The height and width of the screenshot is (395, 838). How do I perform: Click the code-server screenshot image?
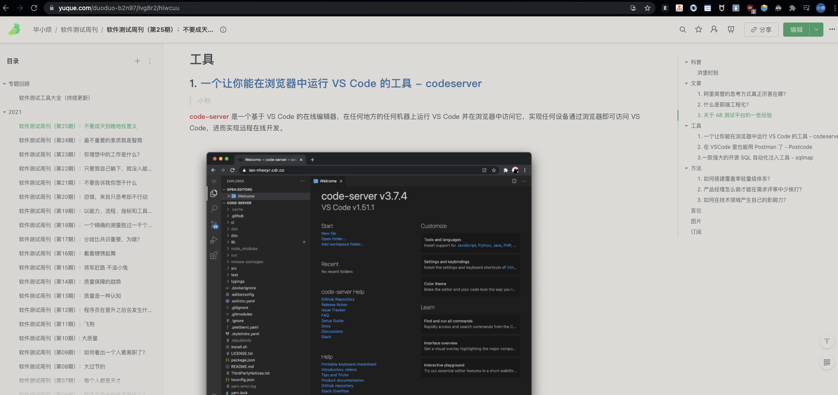pos(369,273)
